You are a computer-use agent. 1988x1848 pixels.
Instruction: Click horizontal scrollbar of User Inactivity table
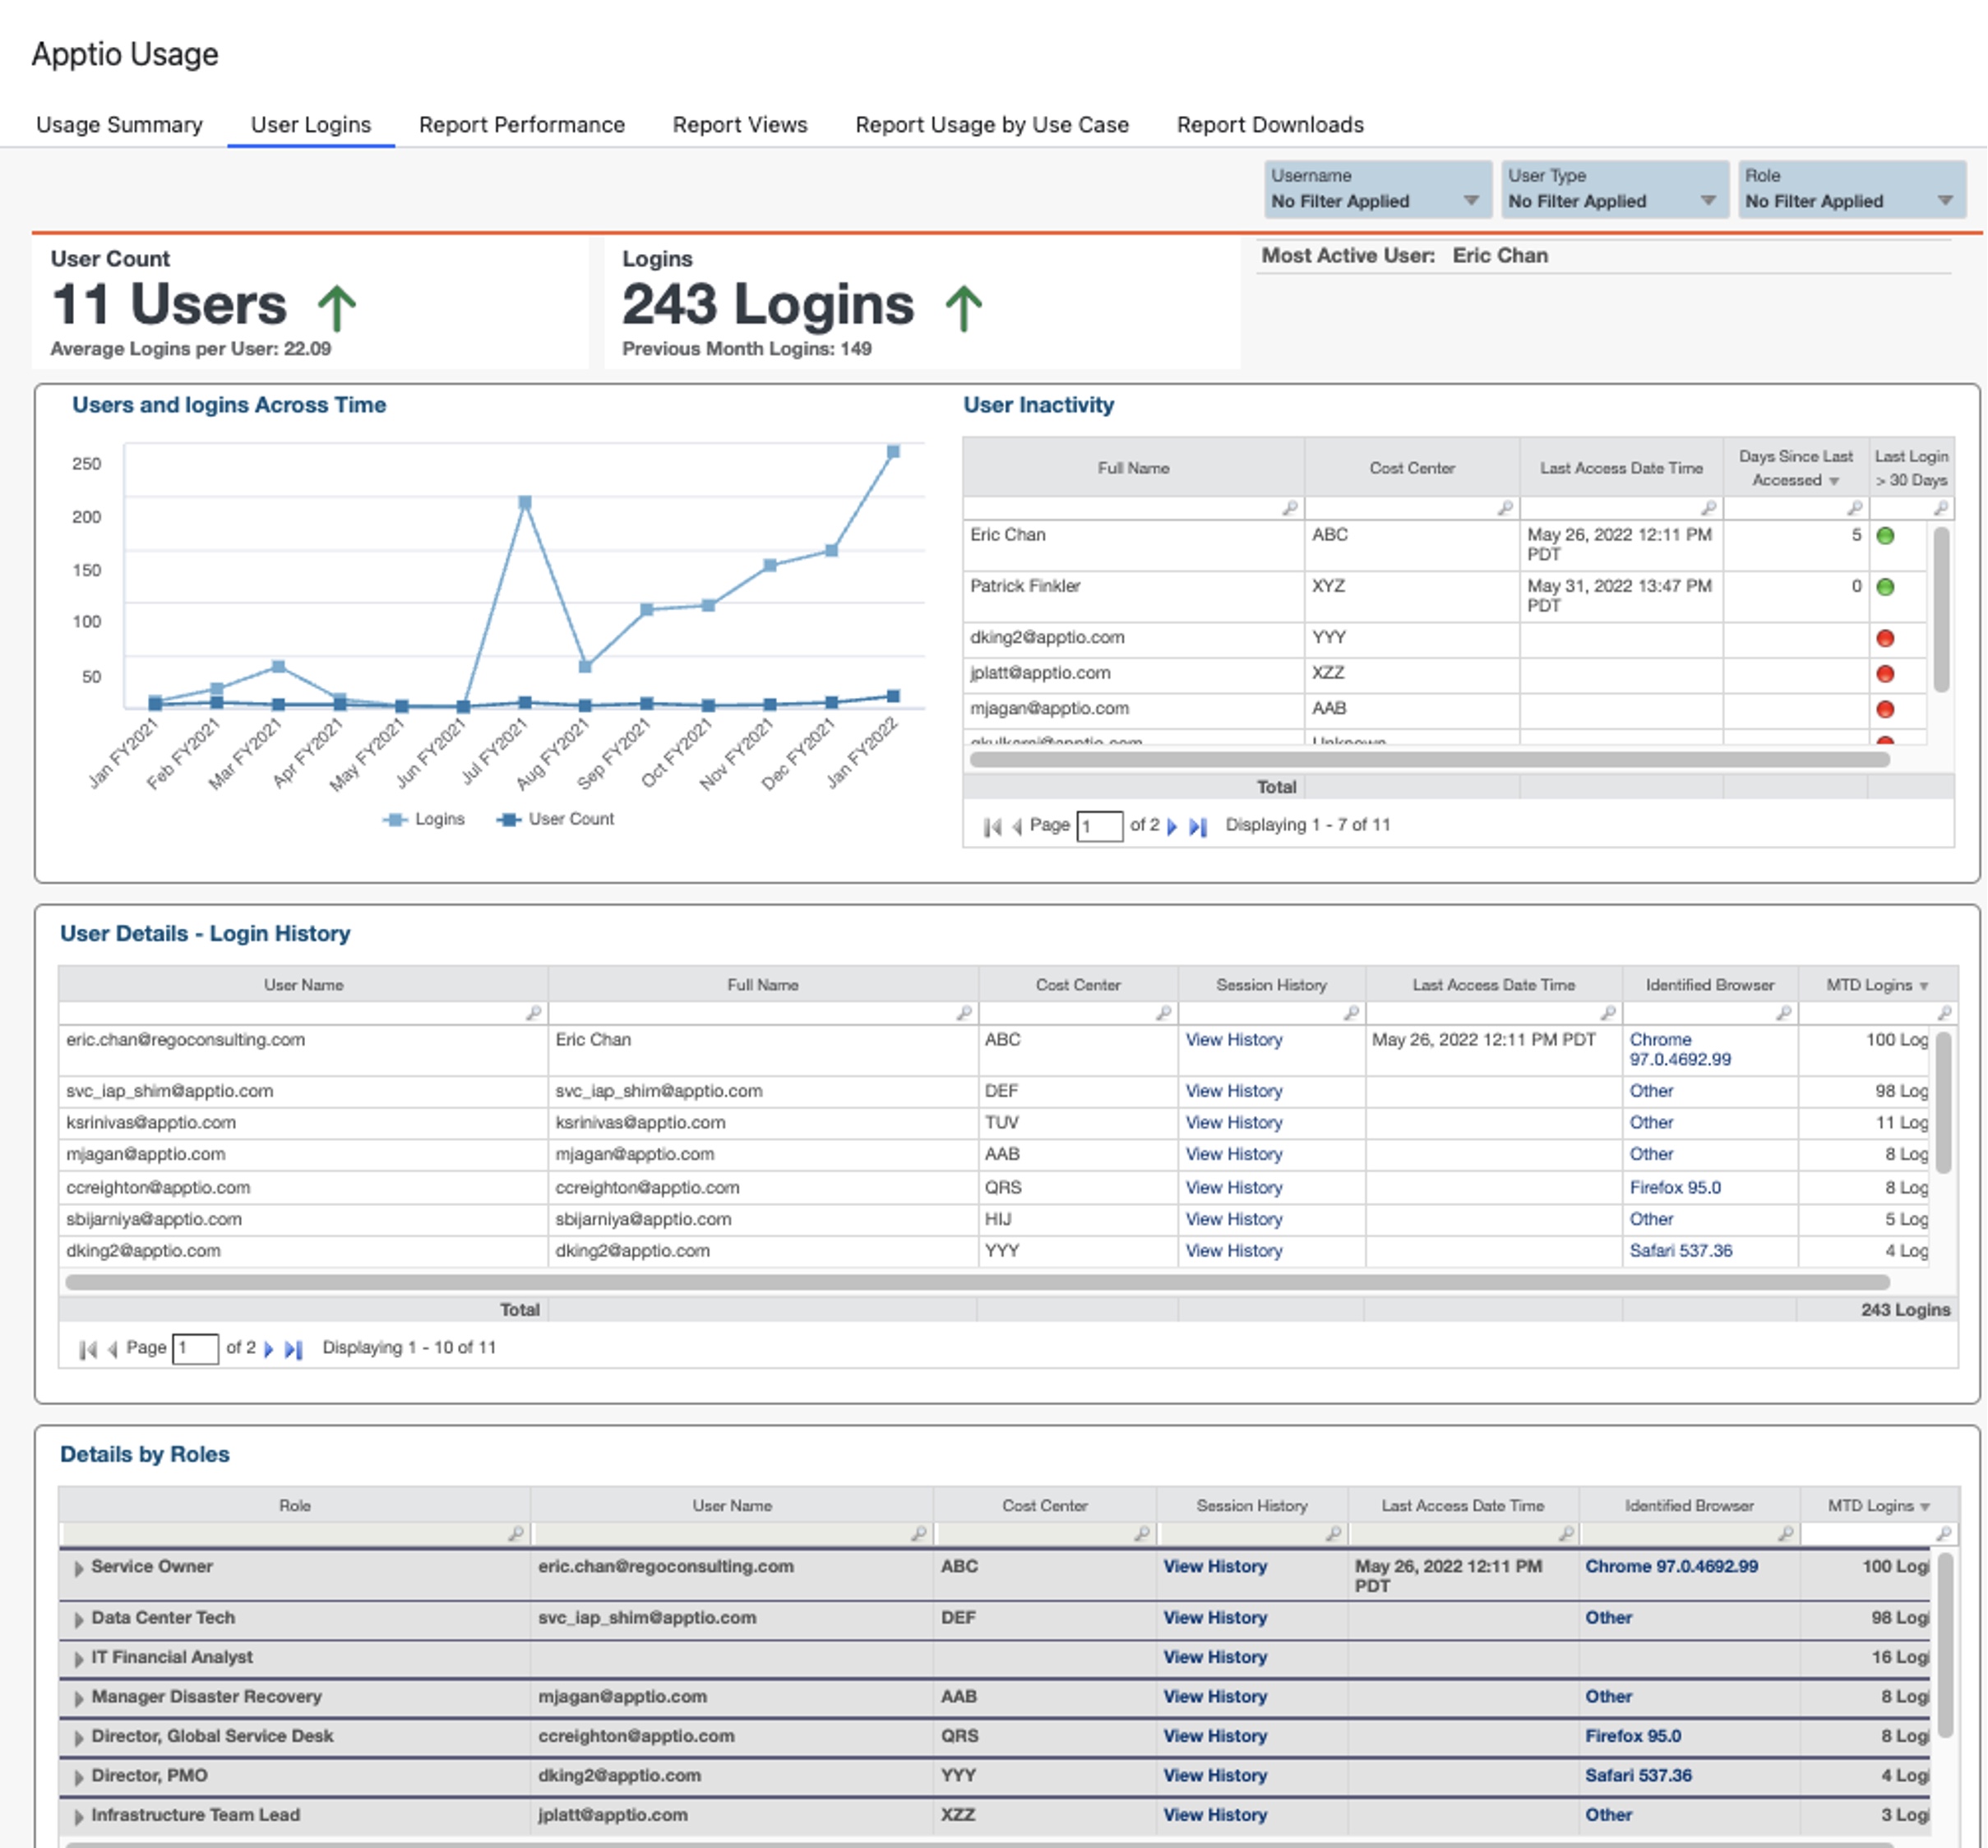pos(1429,759)
